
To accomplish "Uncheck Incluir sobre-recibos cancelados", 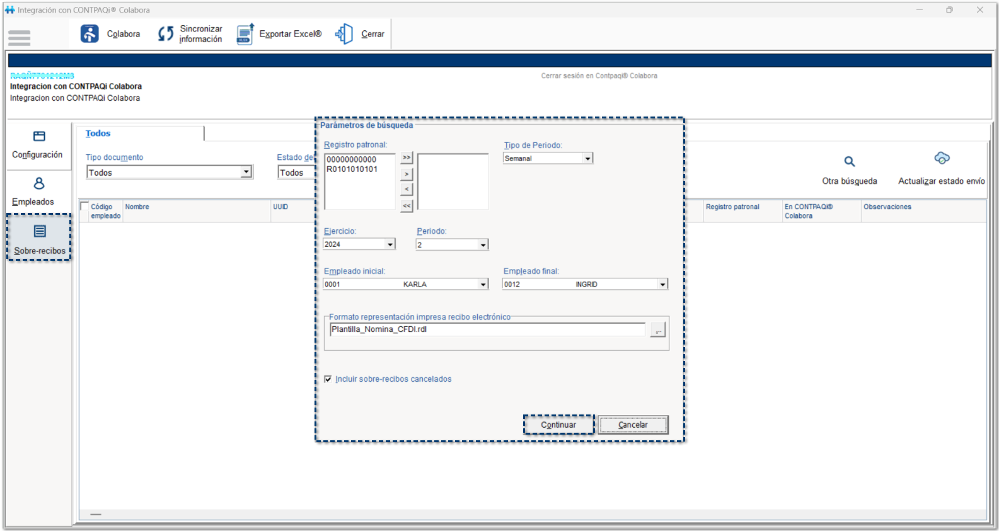I will click(x=328, y=379).
